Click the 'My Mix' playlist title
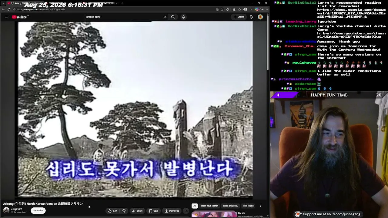388x218 pixels. pos(242,213)
